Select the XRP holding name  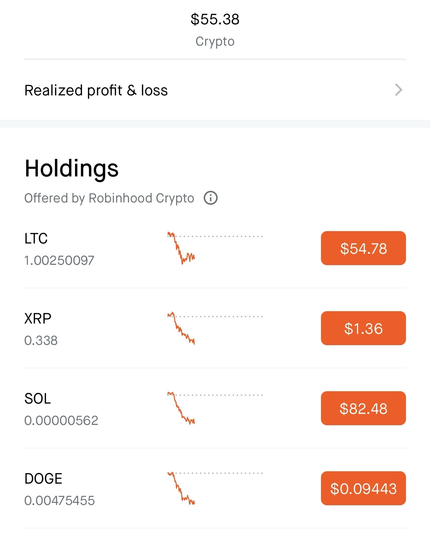click(38, 319)
